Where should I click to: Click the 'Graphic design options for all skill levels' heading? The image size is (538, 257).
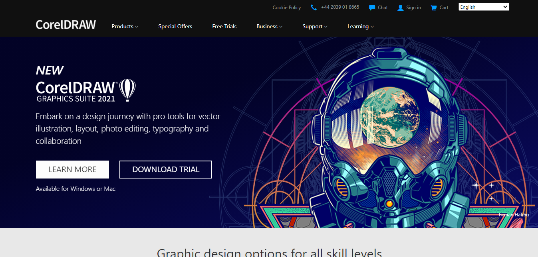tap(269, 253)
